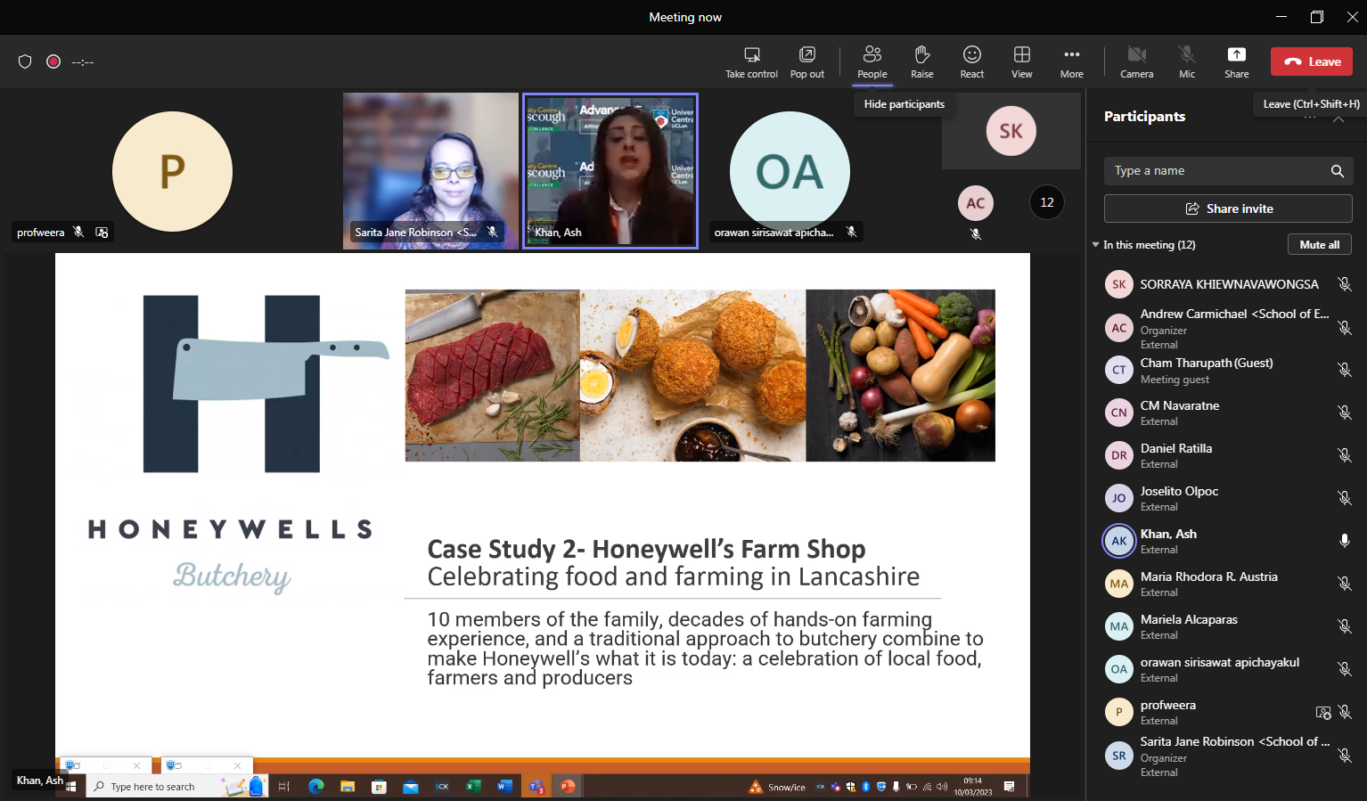Toggle mic icon for Cham Tharupath (Guest)
This screenshot has width=1367, height=801.
pyautogui.click(x=1345, y=370)
